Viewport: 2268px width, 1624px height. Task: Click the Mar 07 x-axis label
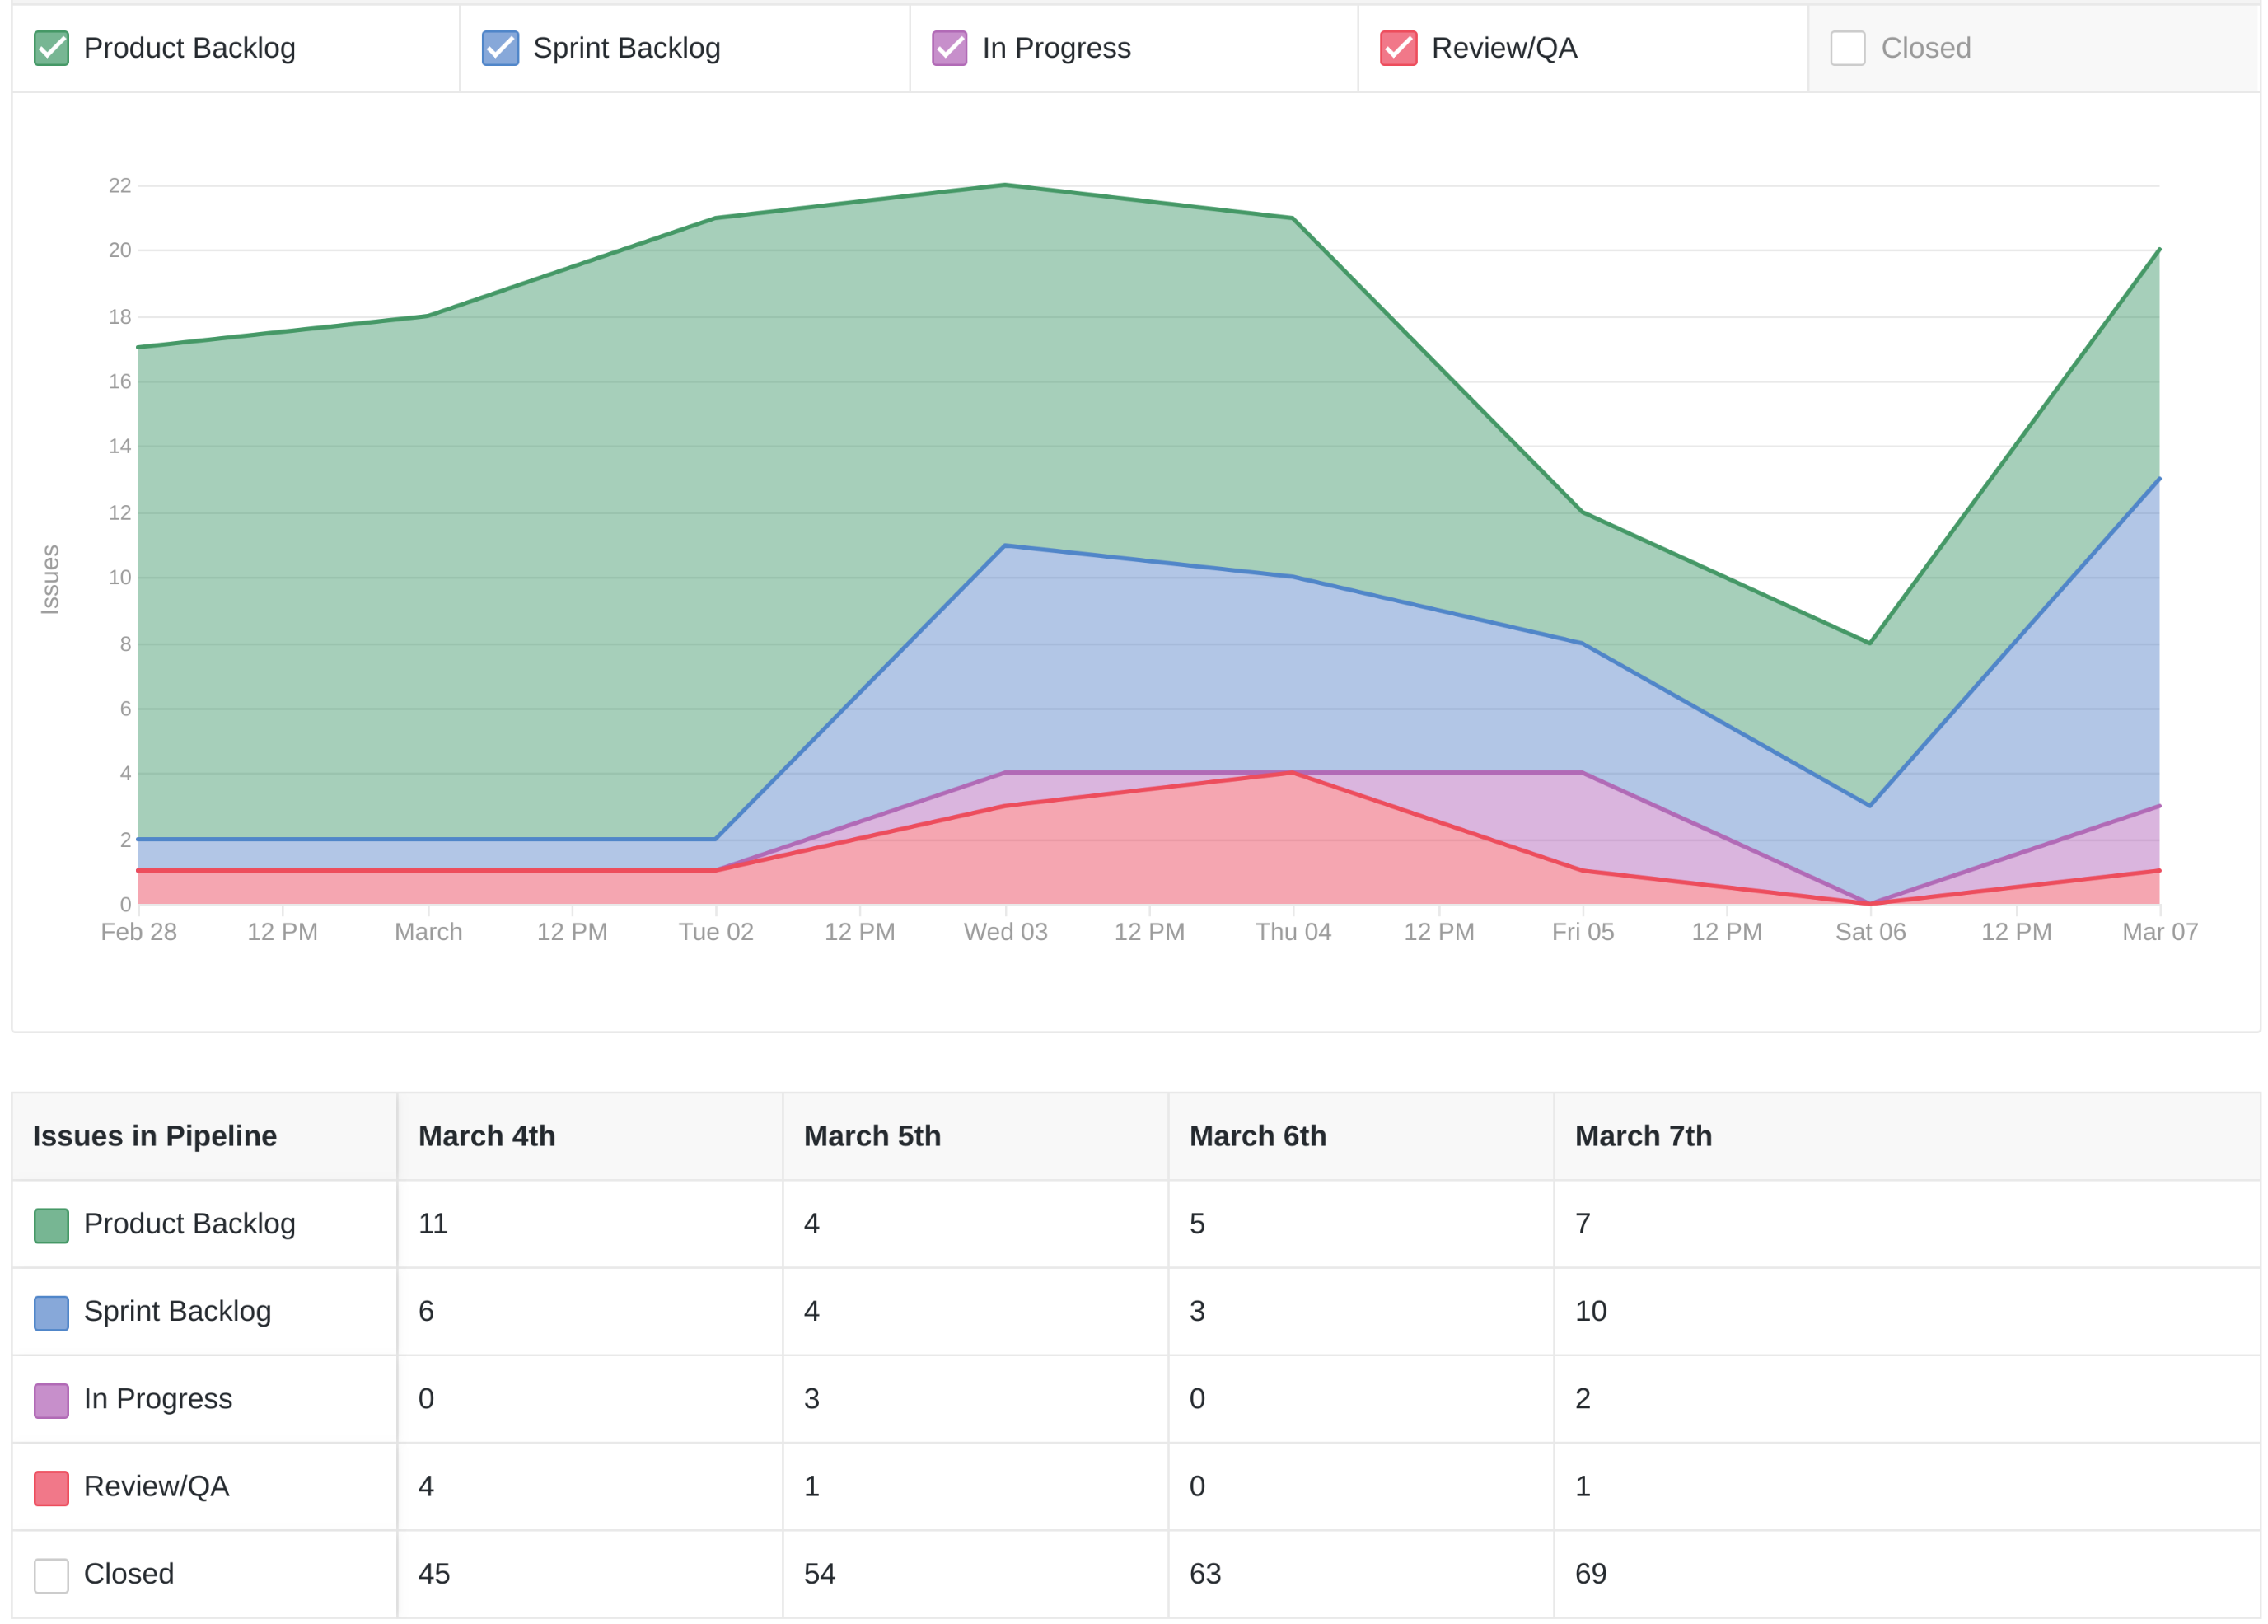point(2159,931)
